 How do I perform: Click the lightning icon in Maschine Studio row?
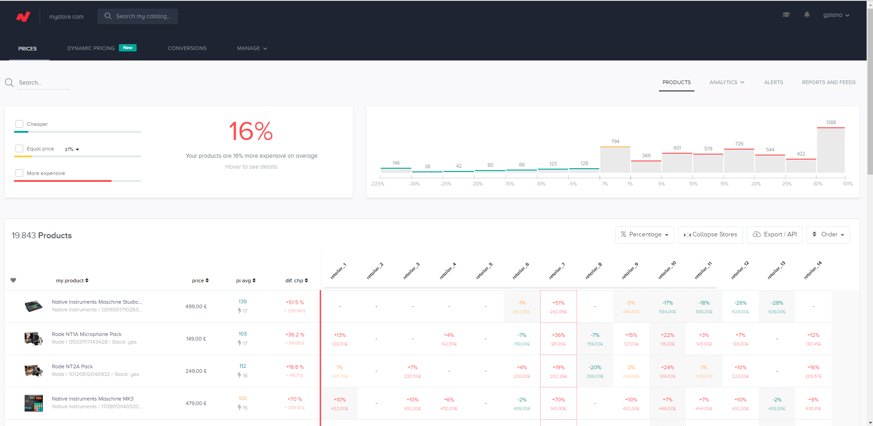point(240,311)
